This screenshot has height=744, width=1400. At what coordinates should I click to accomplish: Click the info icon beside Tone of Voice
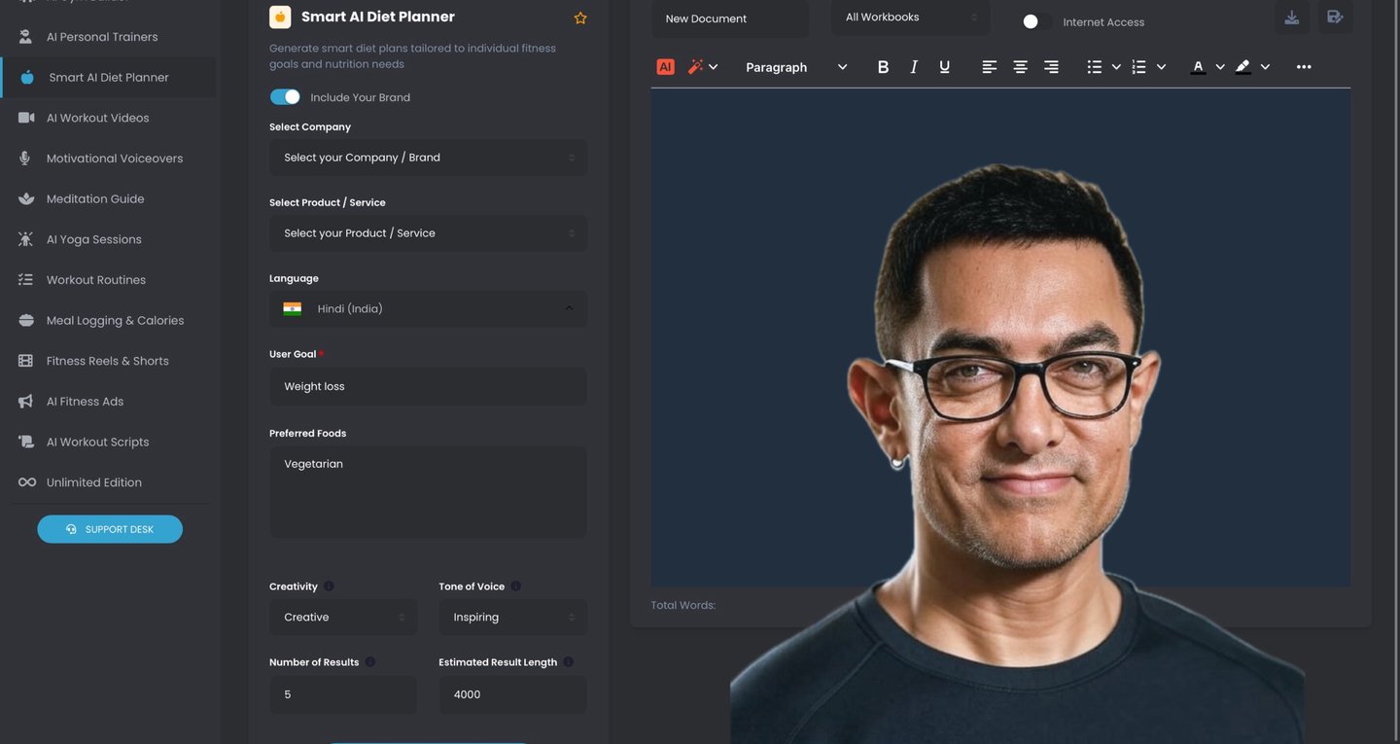click(x=515, y=586)
